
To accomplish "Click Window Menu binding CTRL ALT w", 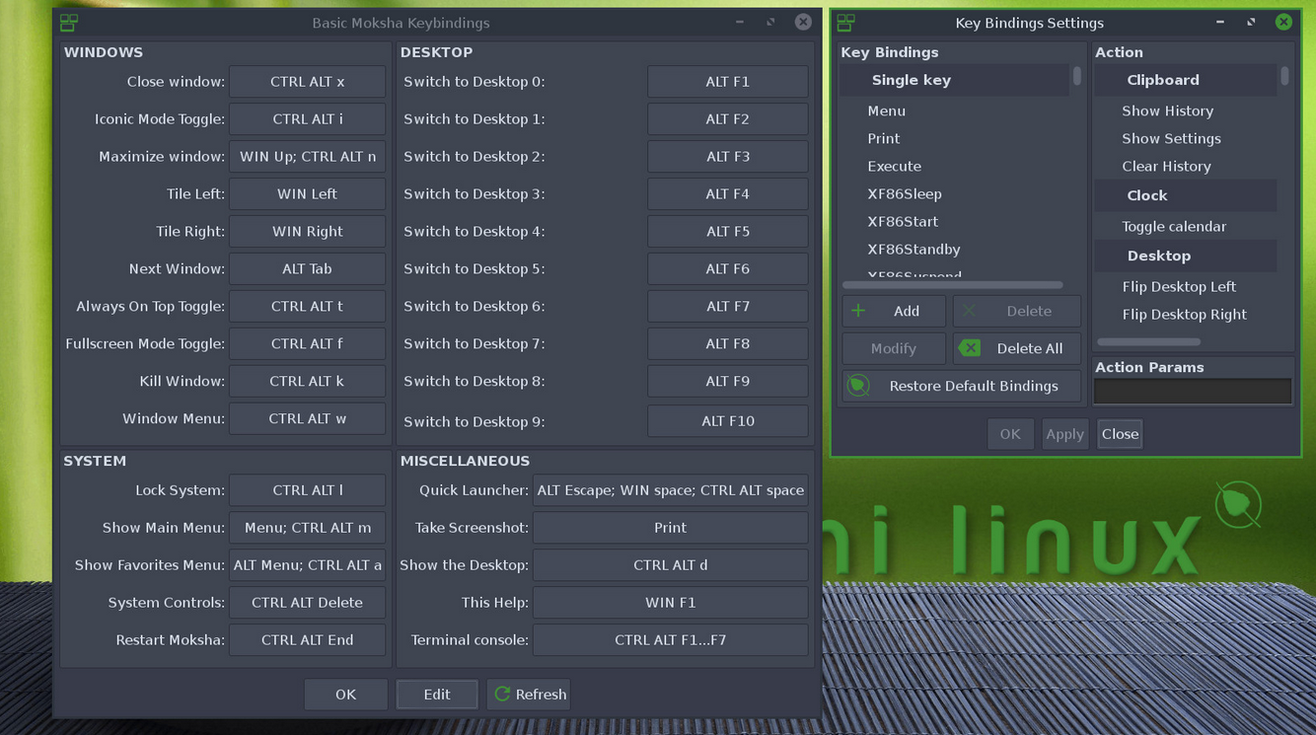I will 307,419.
